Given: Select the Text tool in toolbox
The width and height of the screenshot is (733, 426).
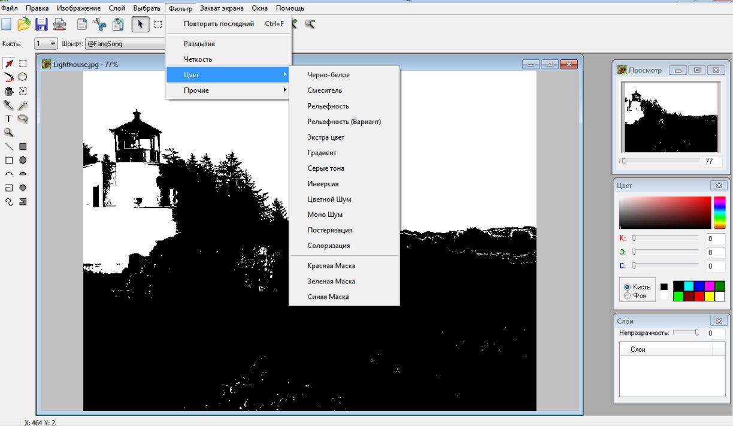Looking at the screenshot, I should click(x=8, y=119).
